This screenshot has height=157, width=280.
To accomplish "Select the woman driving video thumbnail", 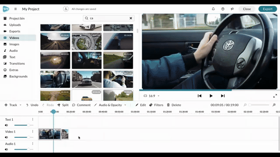I will tap(118, 79).
